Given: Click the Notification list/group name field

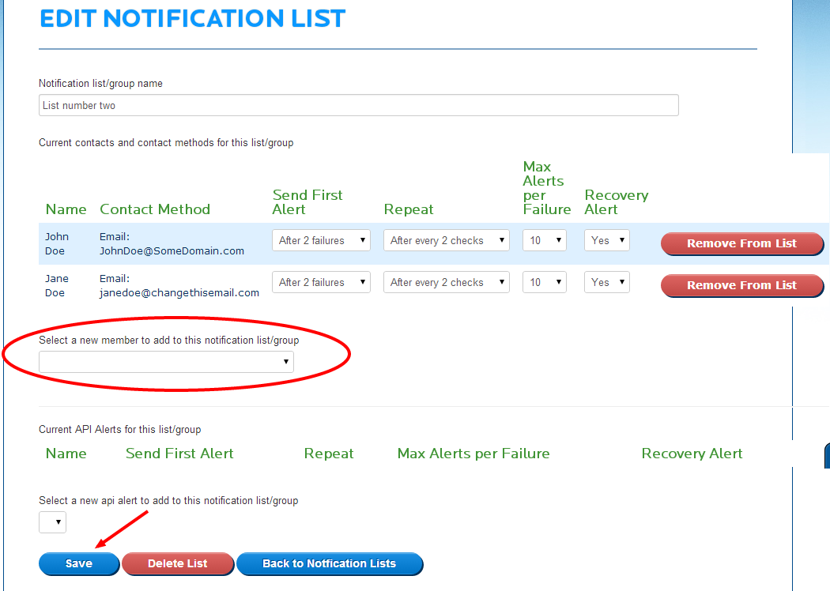Looking at the screenshot, I should 358,105.
